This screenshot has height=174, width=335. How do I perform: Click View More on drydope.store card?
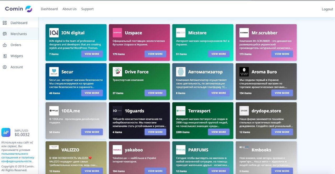click(x=282, y=132)
